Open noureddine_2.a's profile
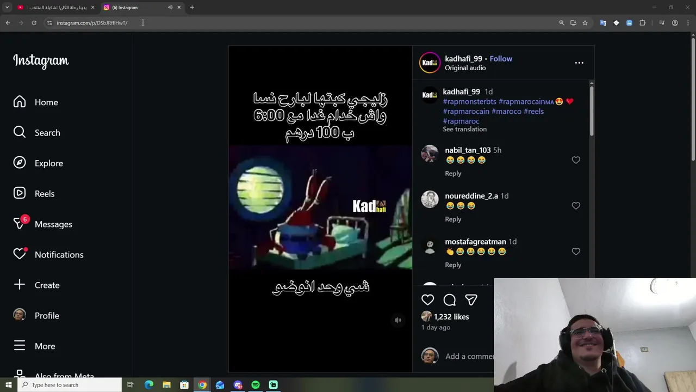The image size is (696, 392). (x=471, y=196)
